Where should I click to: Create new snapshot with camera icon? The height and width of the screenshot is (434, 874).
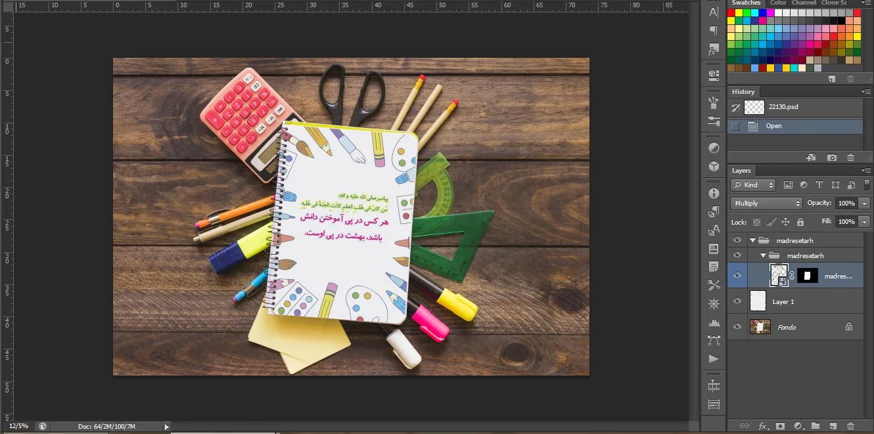click(832, 158)
